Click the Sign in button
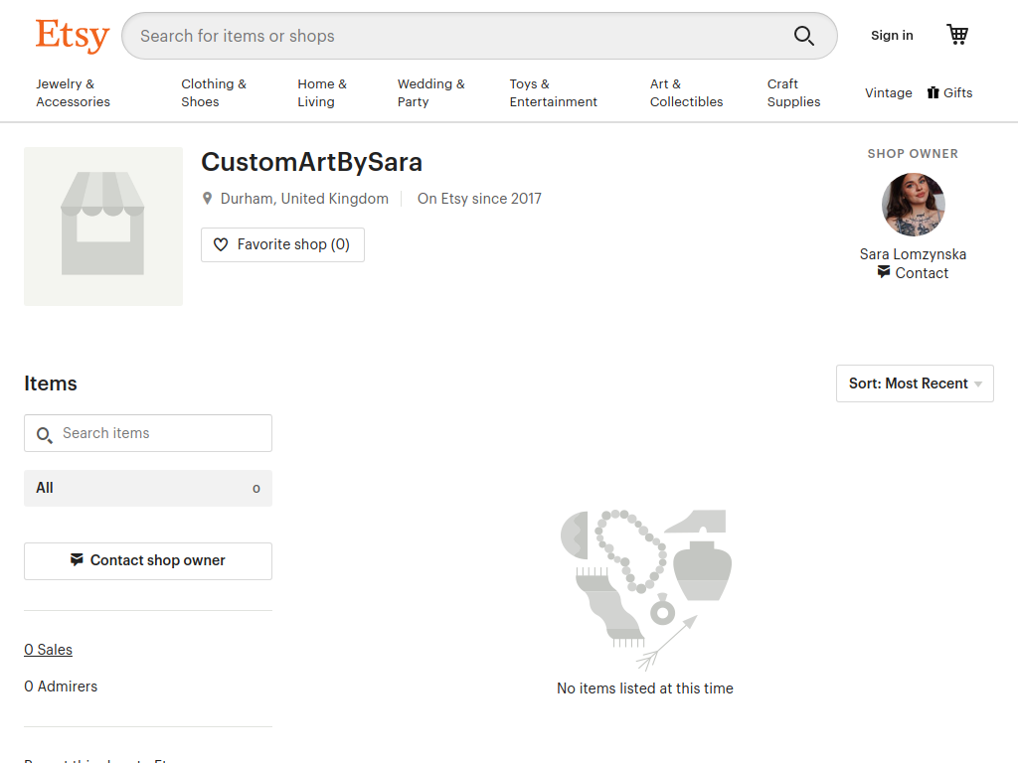 coord(892,36)
